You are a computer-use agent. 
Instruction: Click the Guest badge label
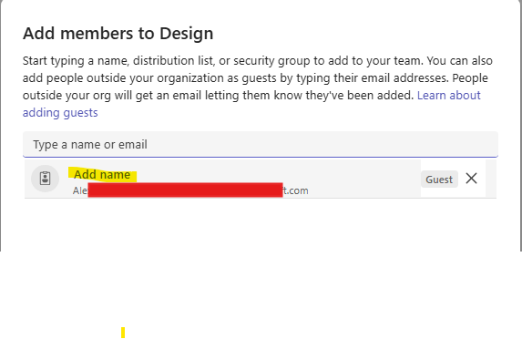click(439, 180)
